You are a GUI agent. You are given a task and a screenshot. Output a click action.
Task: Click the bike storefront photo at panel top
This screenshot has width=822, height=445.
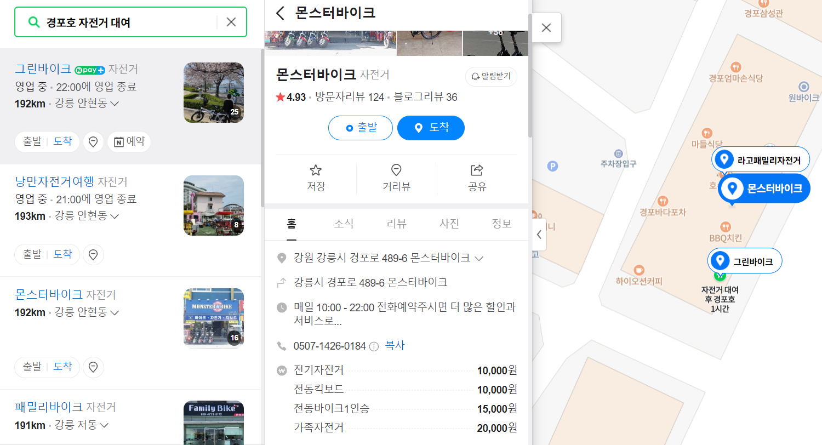coord(330,43)
